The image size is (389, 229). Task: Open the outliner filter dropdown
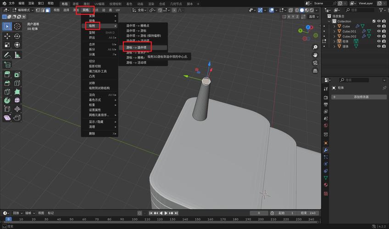coord(382,10)
